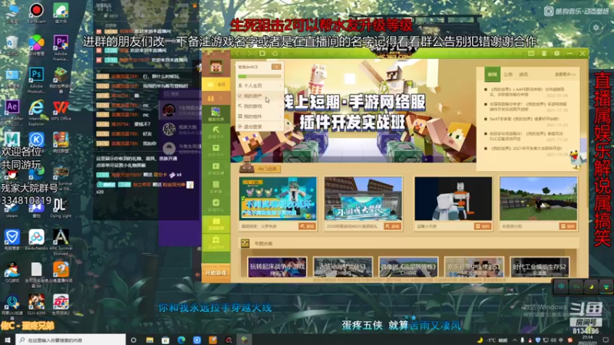Image resolution: width=614 pixels, height=345 pixels.
Task: Open Bandicam desktop icon
Action: (36, 13)
